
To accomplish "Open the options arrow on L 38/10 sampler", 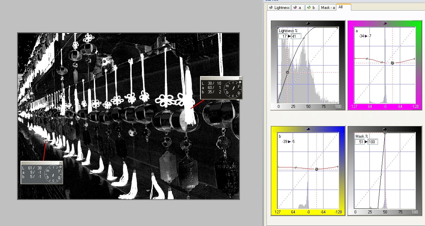I will tap(240, 82).
